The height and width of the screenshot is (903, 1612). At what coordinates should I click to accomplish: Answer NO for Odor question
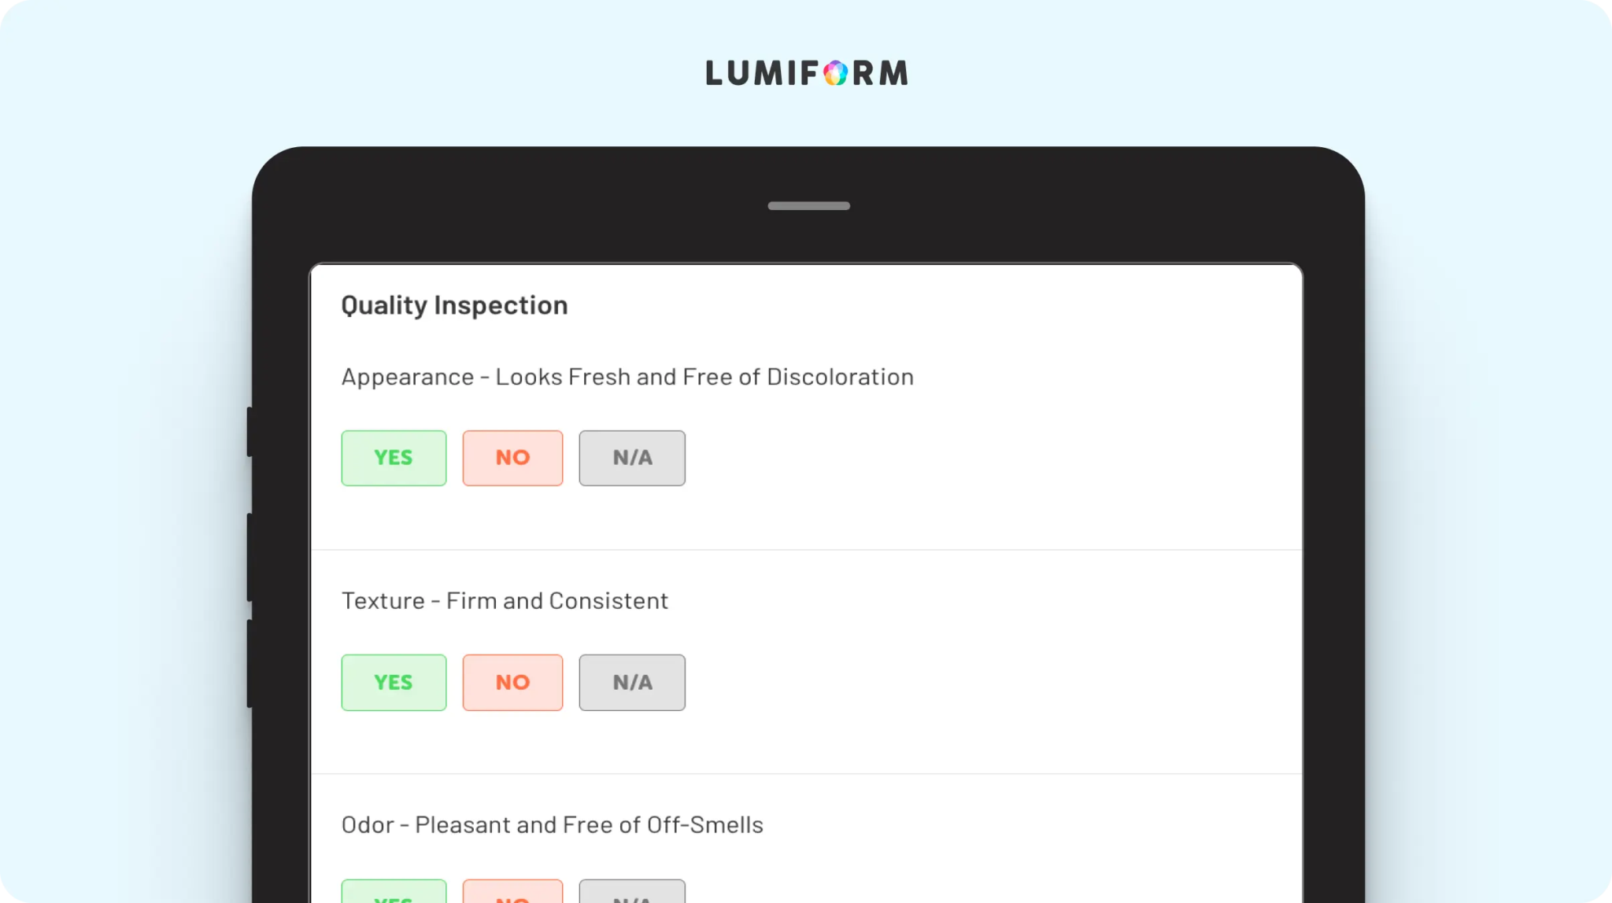(x=512, y=894)
